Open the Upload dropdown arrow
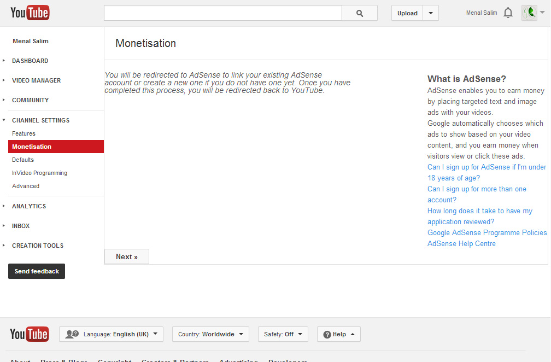This screenshot has height=362, width=551. (x=431, y=13)
